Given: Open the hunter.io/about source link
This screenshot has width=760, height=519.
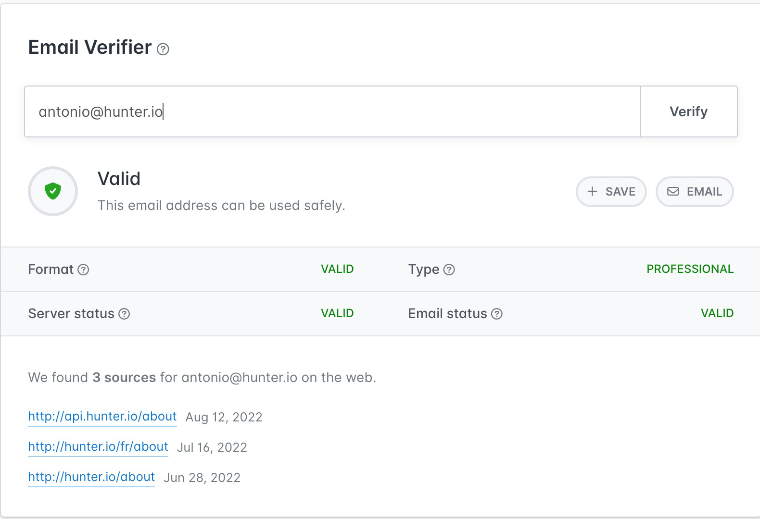Looking at the screenshot, I should pyautogui.click(x=91, y=477).
